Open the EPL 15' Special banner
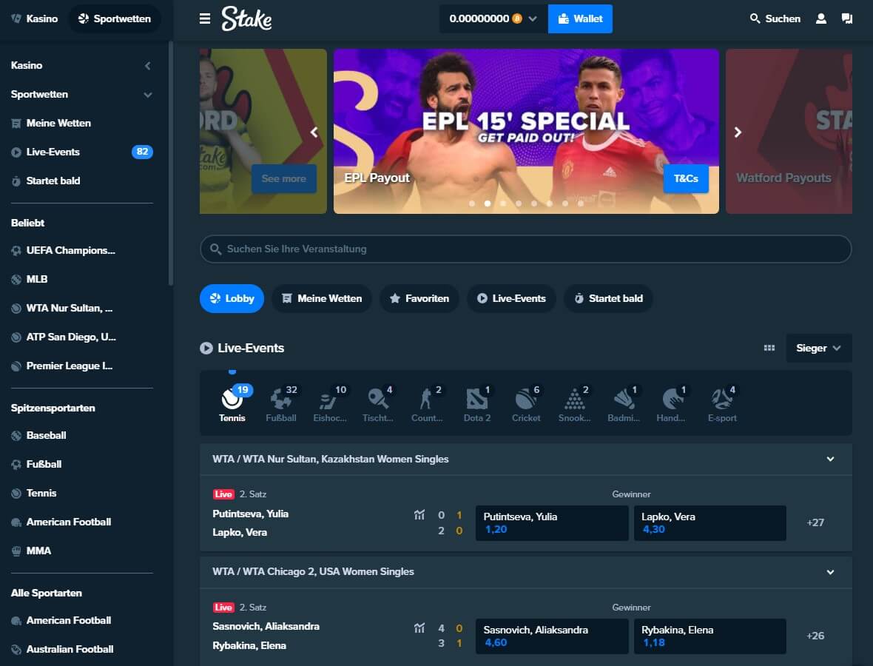The height and width of the screenshot is (666, 873). coord(526,132)
